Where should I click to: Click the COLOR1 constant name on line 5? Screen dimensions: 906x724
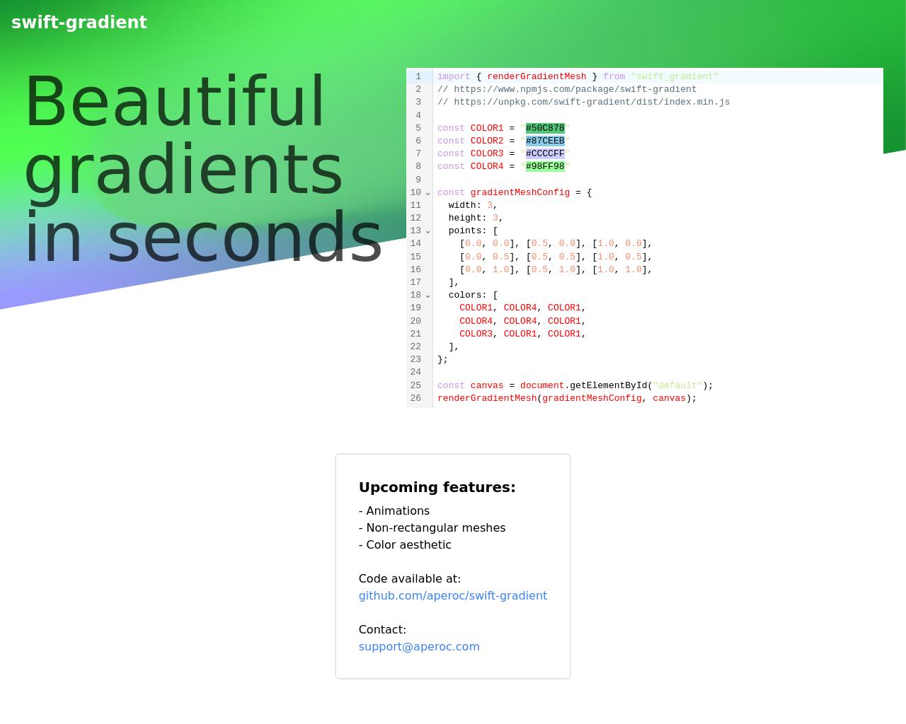[x=487, y=128]
